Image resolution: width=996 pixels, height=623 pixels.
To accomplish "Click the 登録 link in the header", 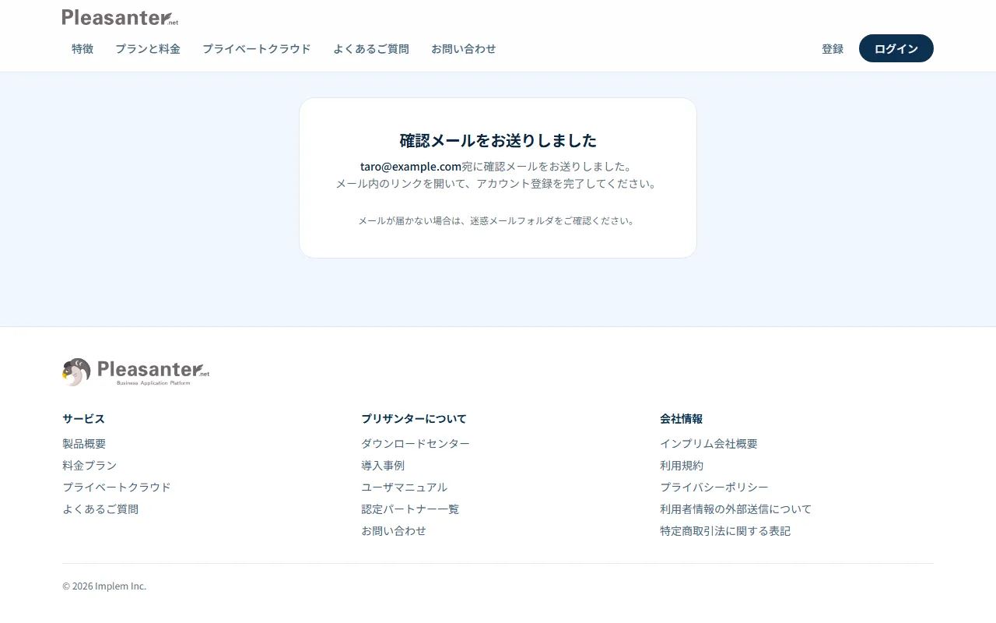I will click(833, 48).
